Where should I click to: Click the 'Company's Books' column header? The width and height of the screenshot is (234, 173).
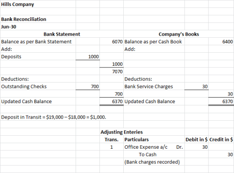click(x=179, y=34)
